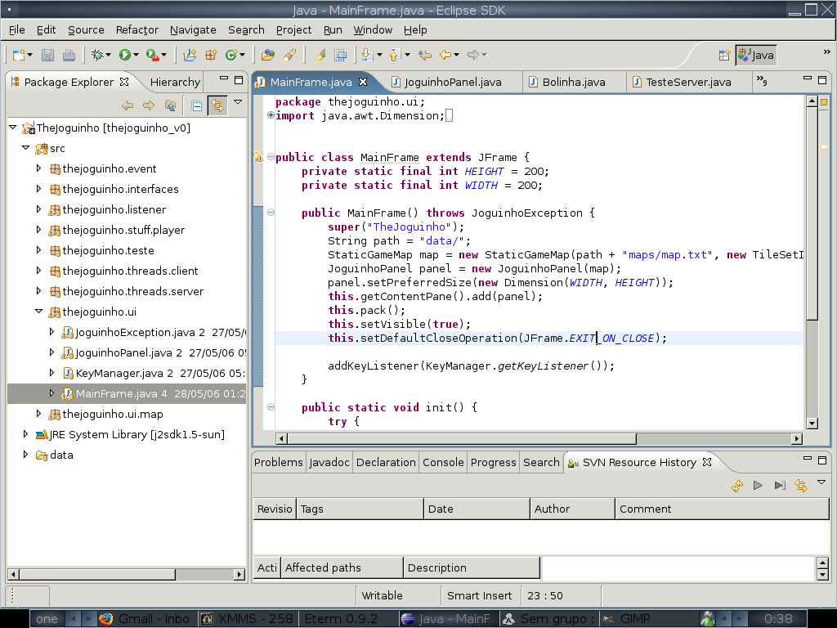The width and height of the screenshot is (837, 628).
Task: Expand the JRE System Library node
Action: pos(25,434)
